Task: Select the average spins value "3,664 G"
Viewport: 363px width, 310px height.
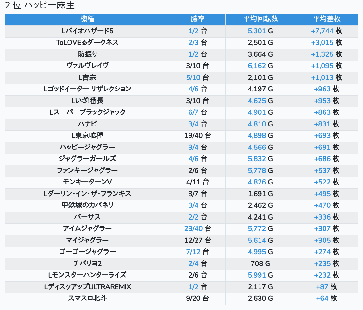Action: click(260, 54)
